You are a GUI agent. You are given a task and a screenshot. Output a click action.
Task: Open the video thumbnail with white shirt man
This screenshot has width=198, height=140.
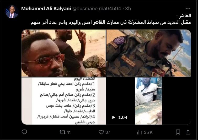pyautogui.click(x=149, y=101)
